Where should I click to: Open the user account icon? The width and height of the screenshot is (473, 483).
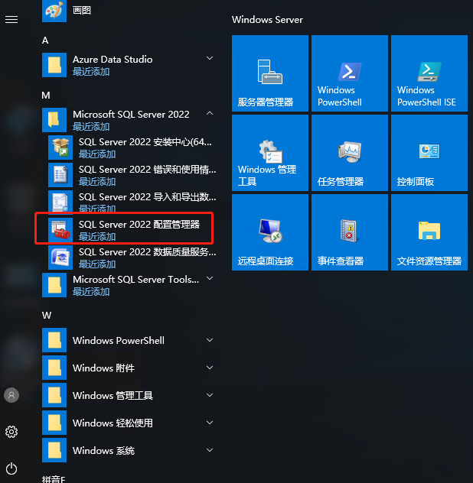tap(11, 395)
